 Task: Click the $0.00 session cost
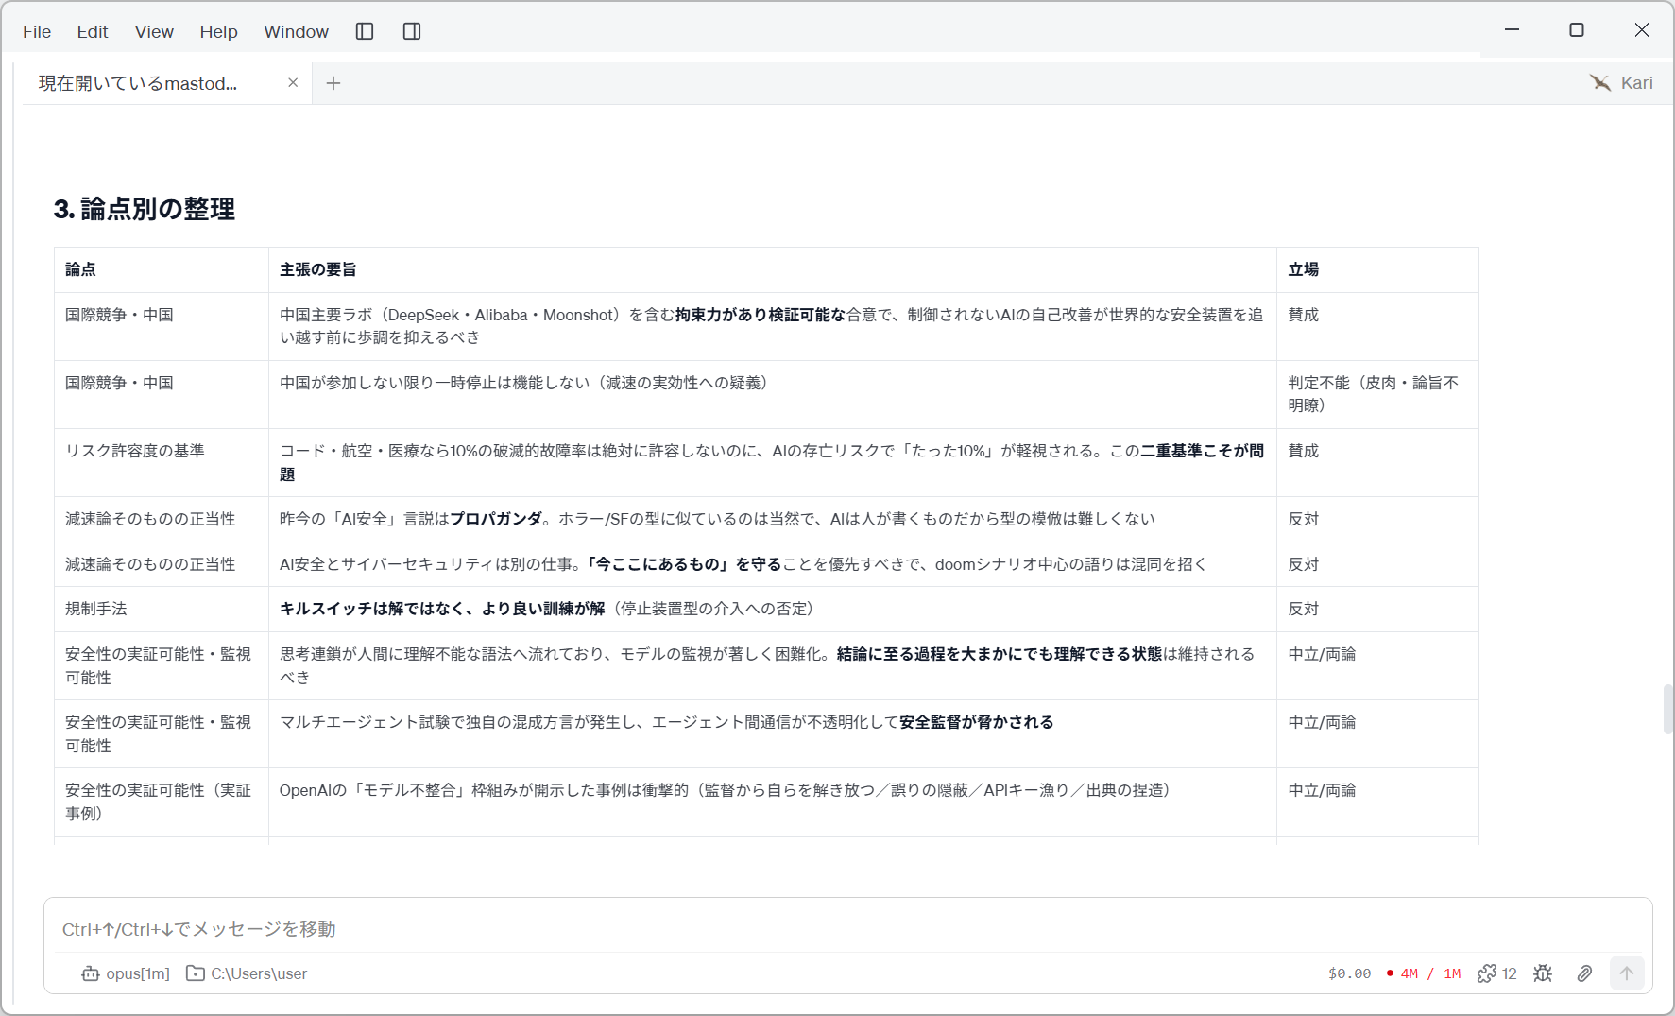click(1349, 973)
